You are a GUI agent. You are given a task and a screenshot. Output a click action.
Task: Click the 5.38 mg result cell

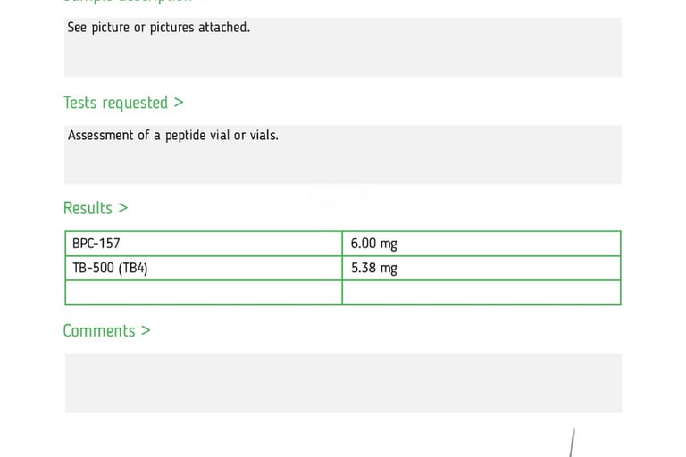click(x=481, y=268)
